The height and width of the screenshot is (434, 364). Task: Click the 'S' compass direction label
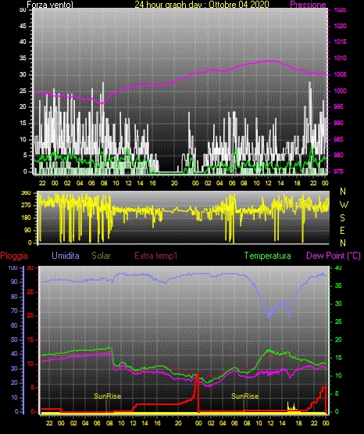342,218
